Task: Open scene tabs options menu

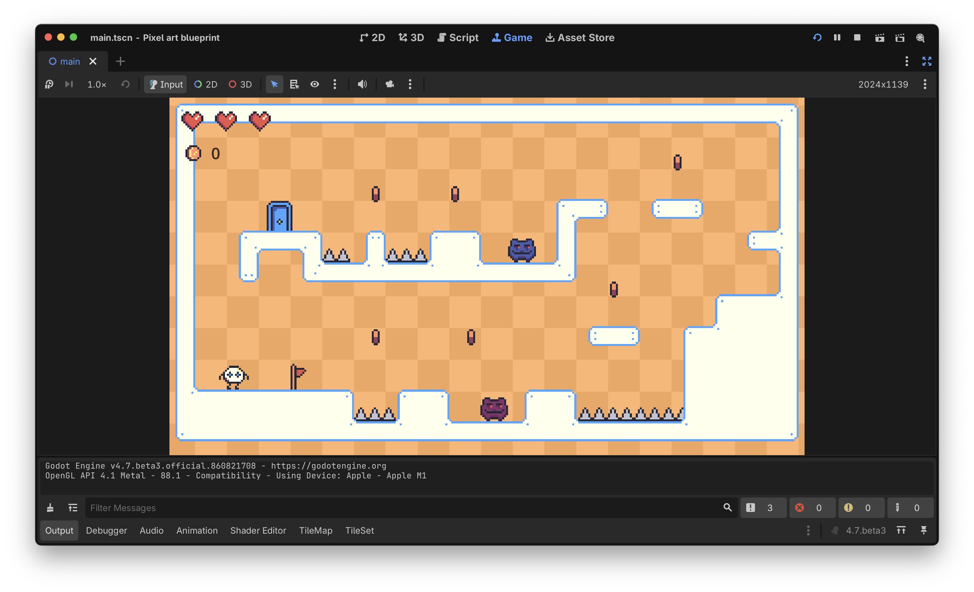Action: (907, 61)
